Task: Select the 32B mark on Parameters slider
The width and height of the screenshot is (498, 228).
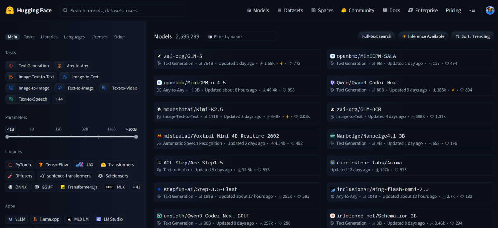Action: pyautogui.click(x=85, y=129)
